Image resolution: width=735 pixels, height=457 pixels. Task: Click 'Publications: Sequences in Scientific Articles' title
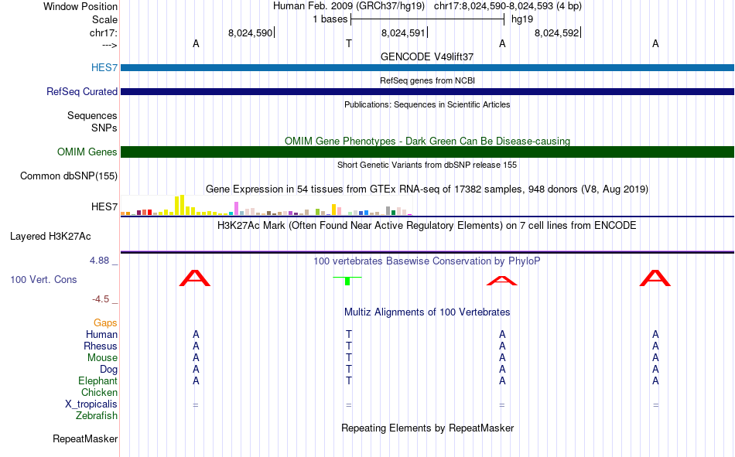click(x=427, y=104)
